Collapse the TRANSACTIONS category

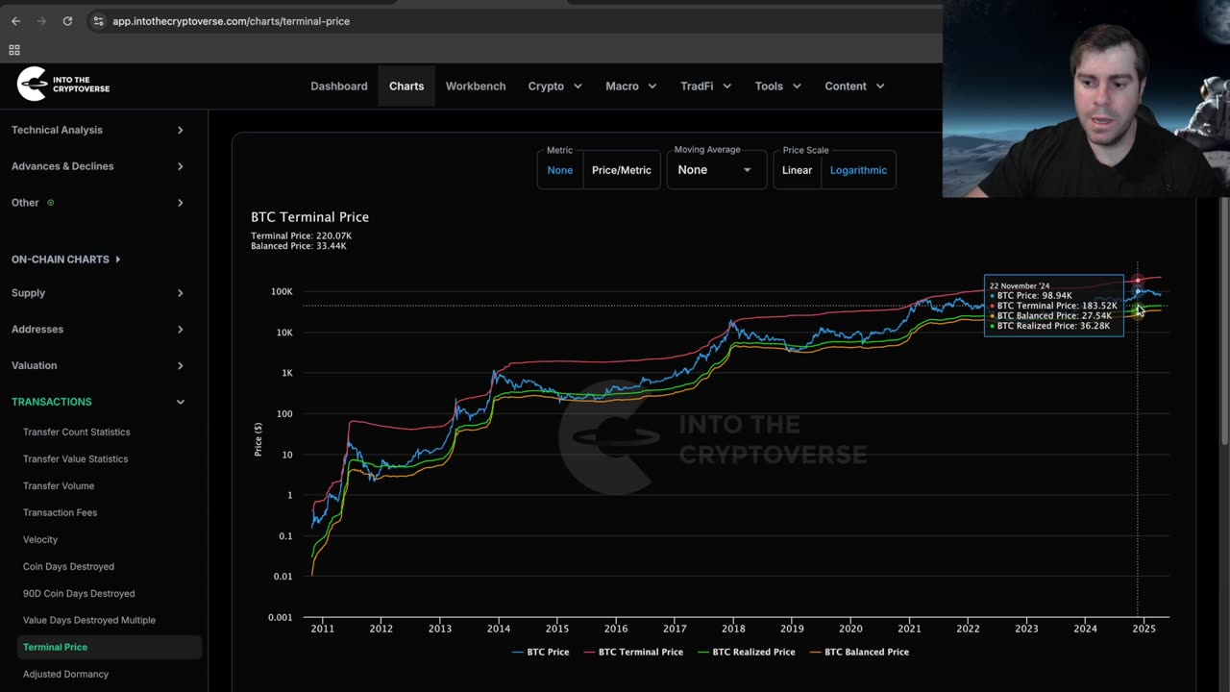coord(97,402)
